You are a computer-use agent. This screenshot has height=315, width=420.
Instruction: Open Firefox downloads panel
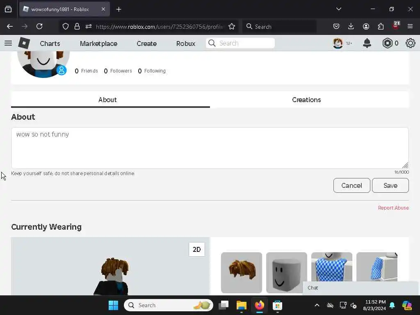tap(351, 27)
